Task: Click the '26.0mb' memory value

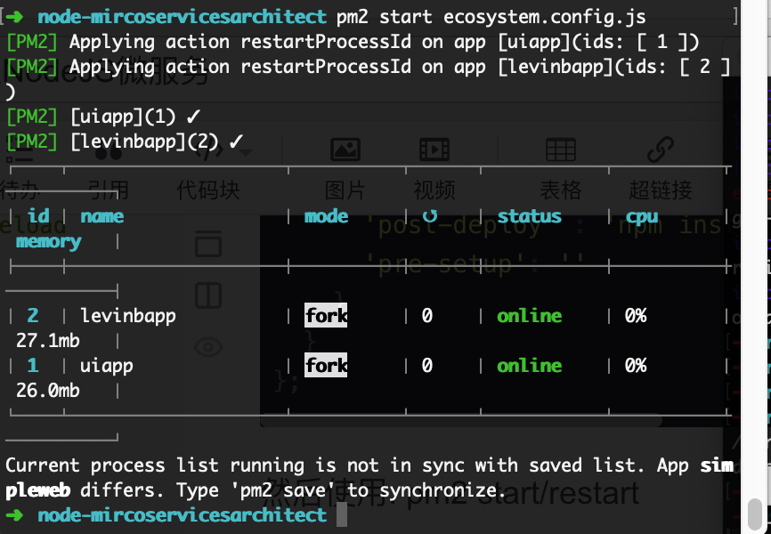Action: click(48, 391)
